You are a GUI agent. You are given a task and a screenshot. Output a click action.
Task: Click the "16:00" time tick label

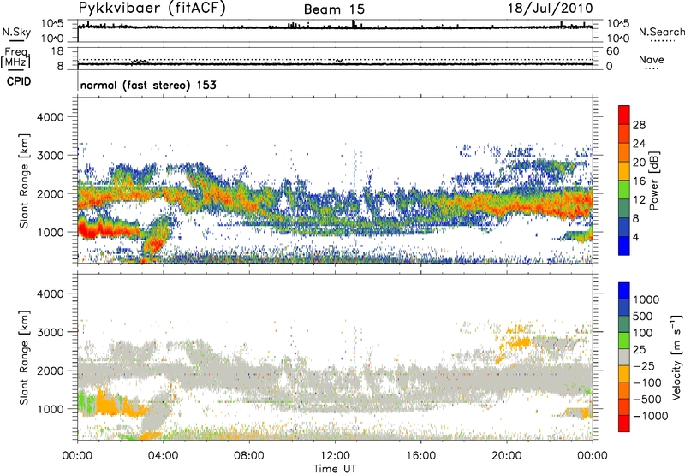click(x=420, y=456)
